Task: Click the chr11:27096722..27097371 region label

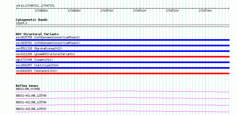Action: (x=35, y=6)
